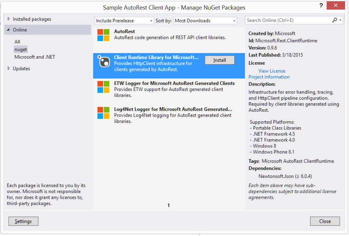Select the AutoRest package title
349x236 pixels.
pos(124,31)
